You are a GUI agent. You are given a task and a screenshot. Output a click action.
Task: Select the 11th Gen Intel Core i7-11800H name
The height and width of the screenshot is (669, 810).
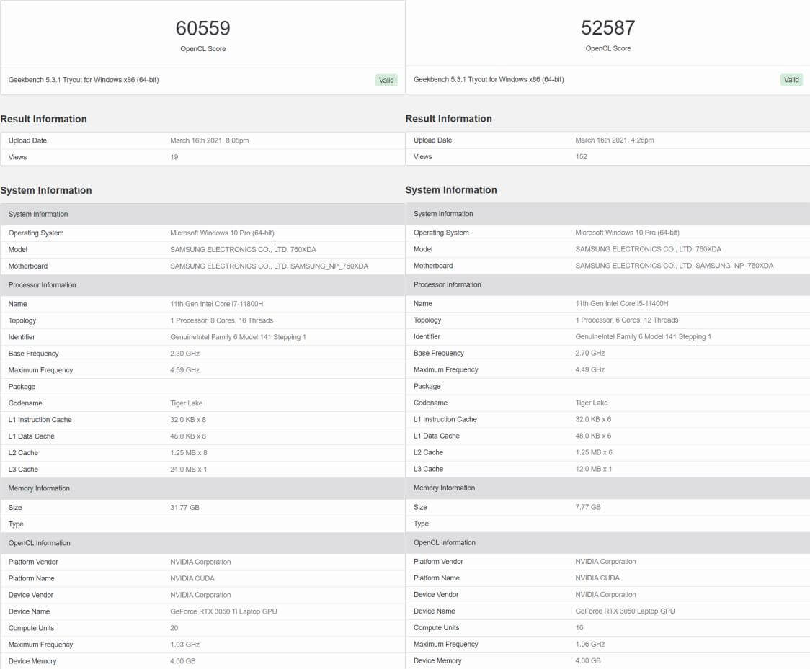[x=216, y=304]
